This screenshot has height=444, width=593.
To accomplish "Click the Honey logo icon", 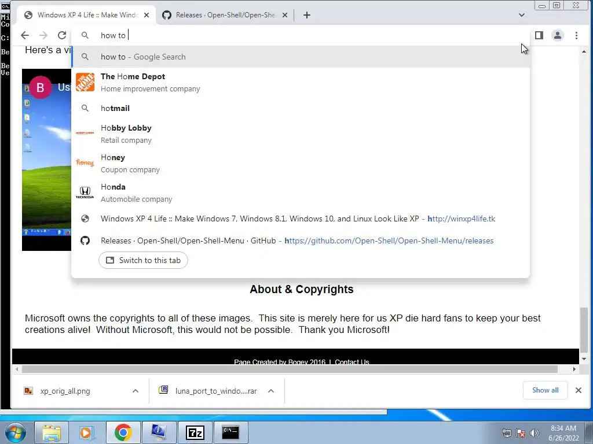I will 85,162.
